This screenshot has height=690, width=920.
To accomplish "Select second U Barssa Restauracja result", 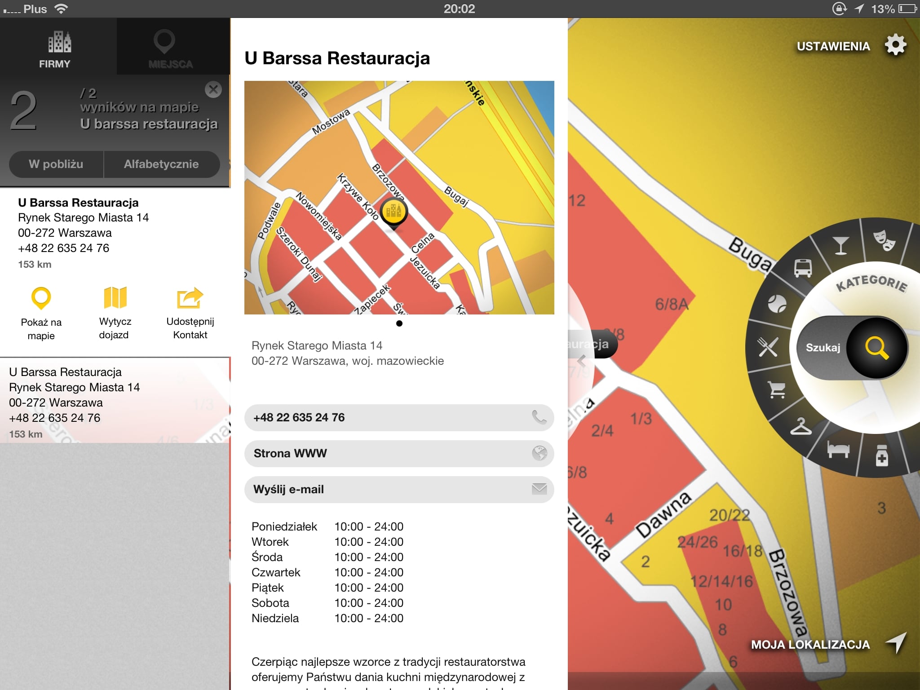I will [115, 401].
